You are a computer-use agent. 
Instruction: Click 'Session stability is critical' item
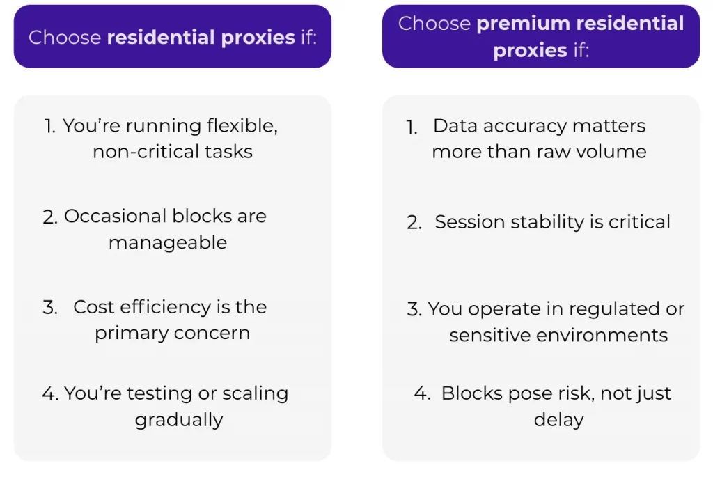552,222
